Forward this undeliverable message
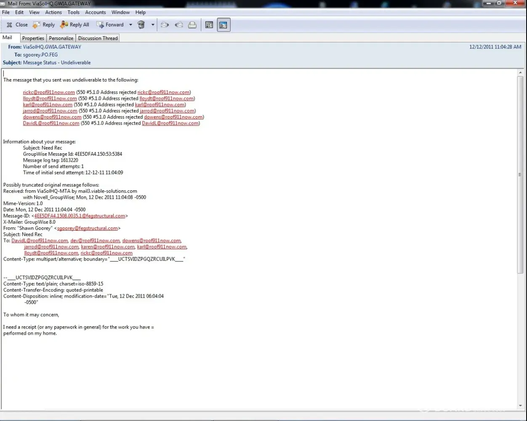Screen dimensions: 527x421 click(110, 25)
